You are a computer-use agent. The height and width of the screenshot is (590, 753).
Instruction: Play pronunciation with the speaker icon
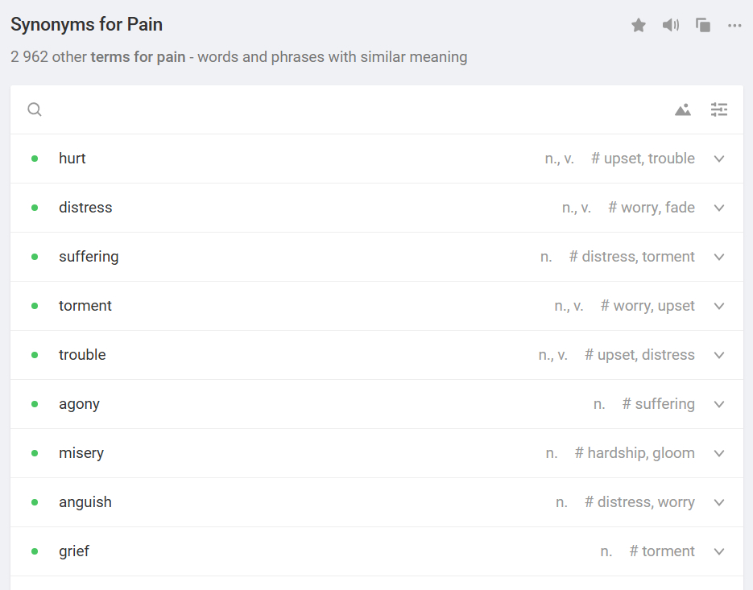click(670, 26)
